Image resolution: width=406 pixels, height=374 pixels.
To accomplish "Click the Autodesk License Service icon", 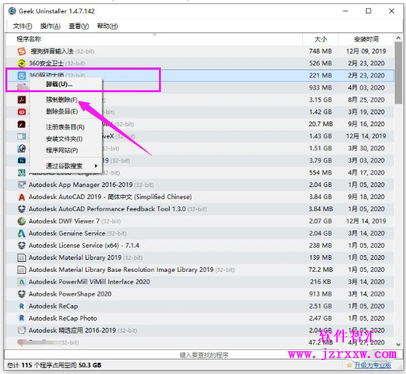I will pos(21,245).
